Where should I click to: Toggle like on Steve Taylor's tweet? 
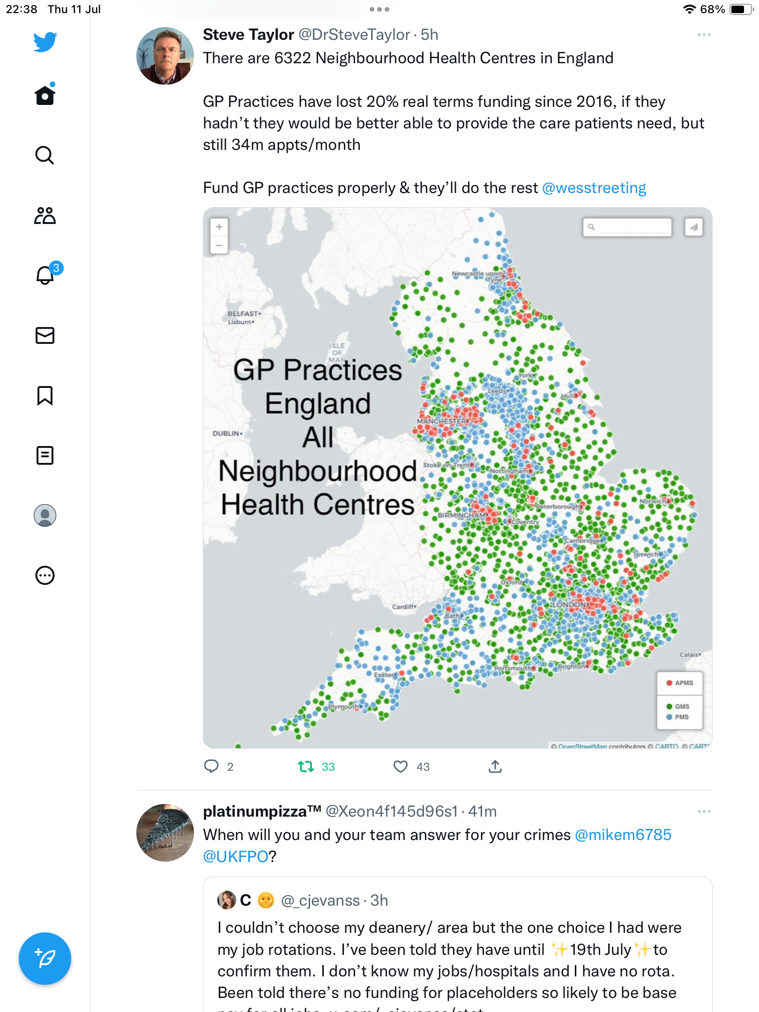click(401, 766)
